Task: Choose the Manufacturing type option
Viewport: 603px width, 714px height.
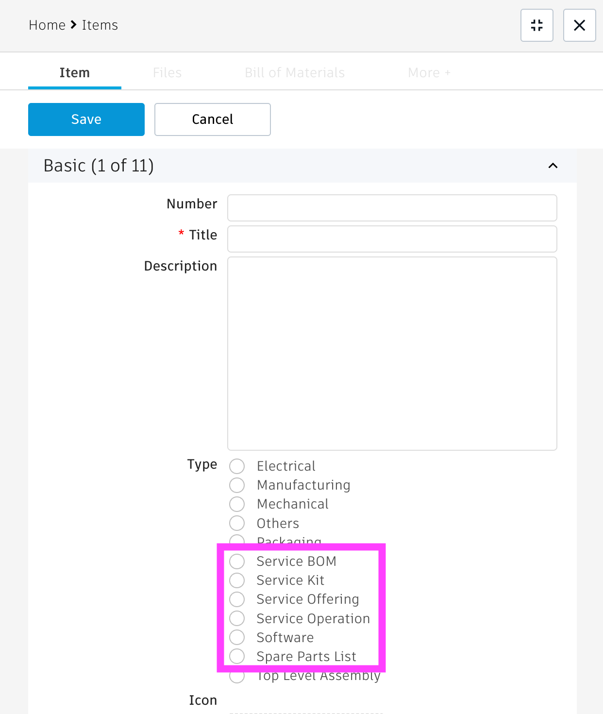Action: 237,485
